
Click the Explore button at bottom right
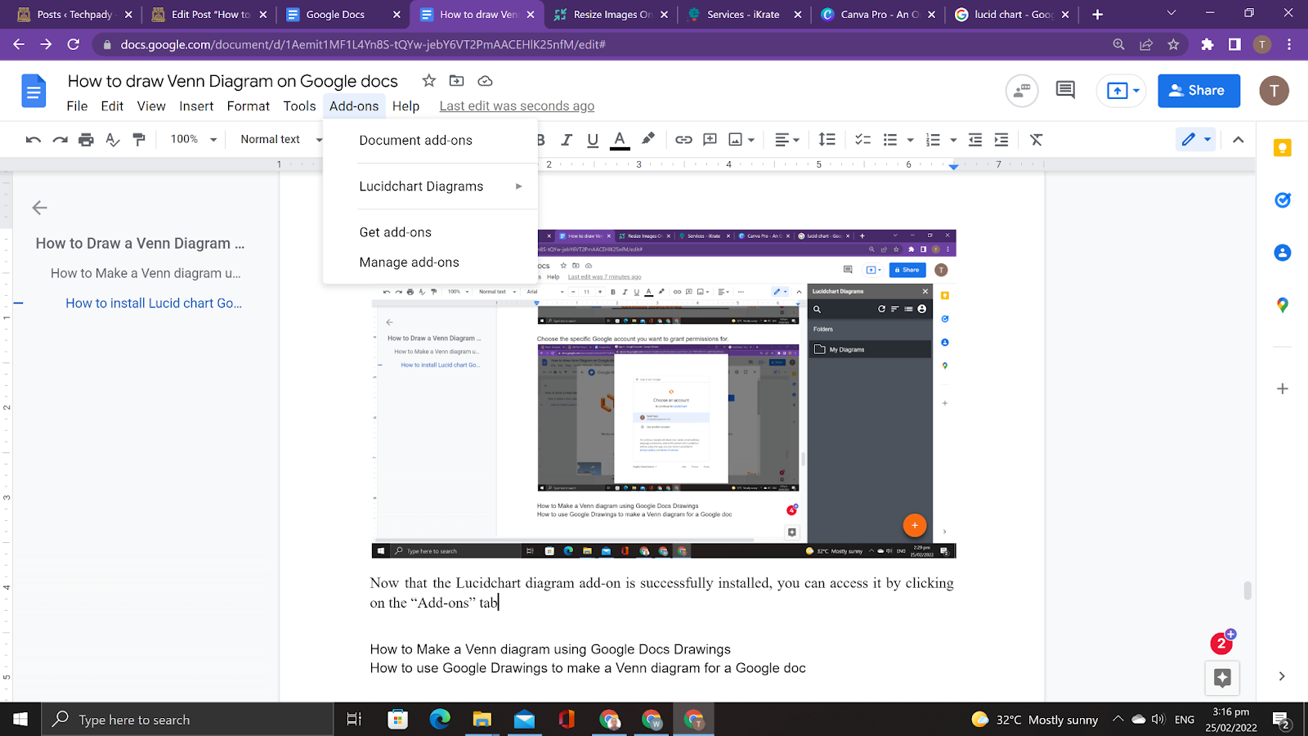pos(1222,677)
